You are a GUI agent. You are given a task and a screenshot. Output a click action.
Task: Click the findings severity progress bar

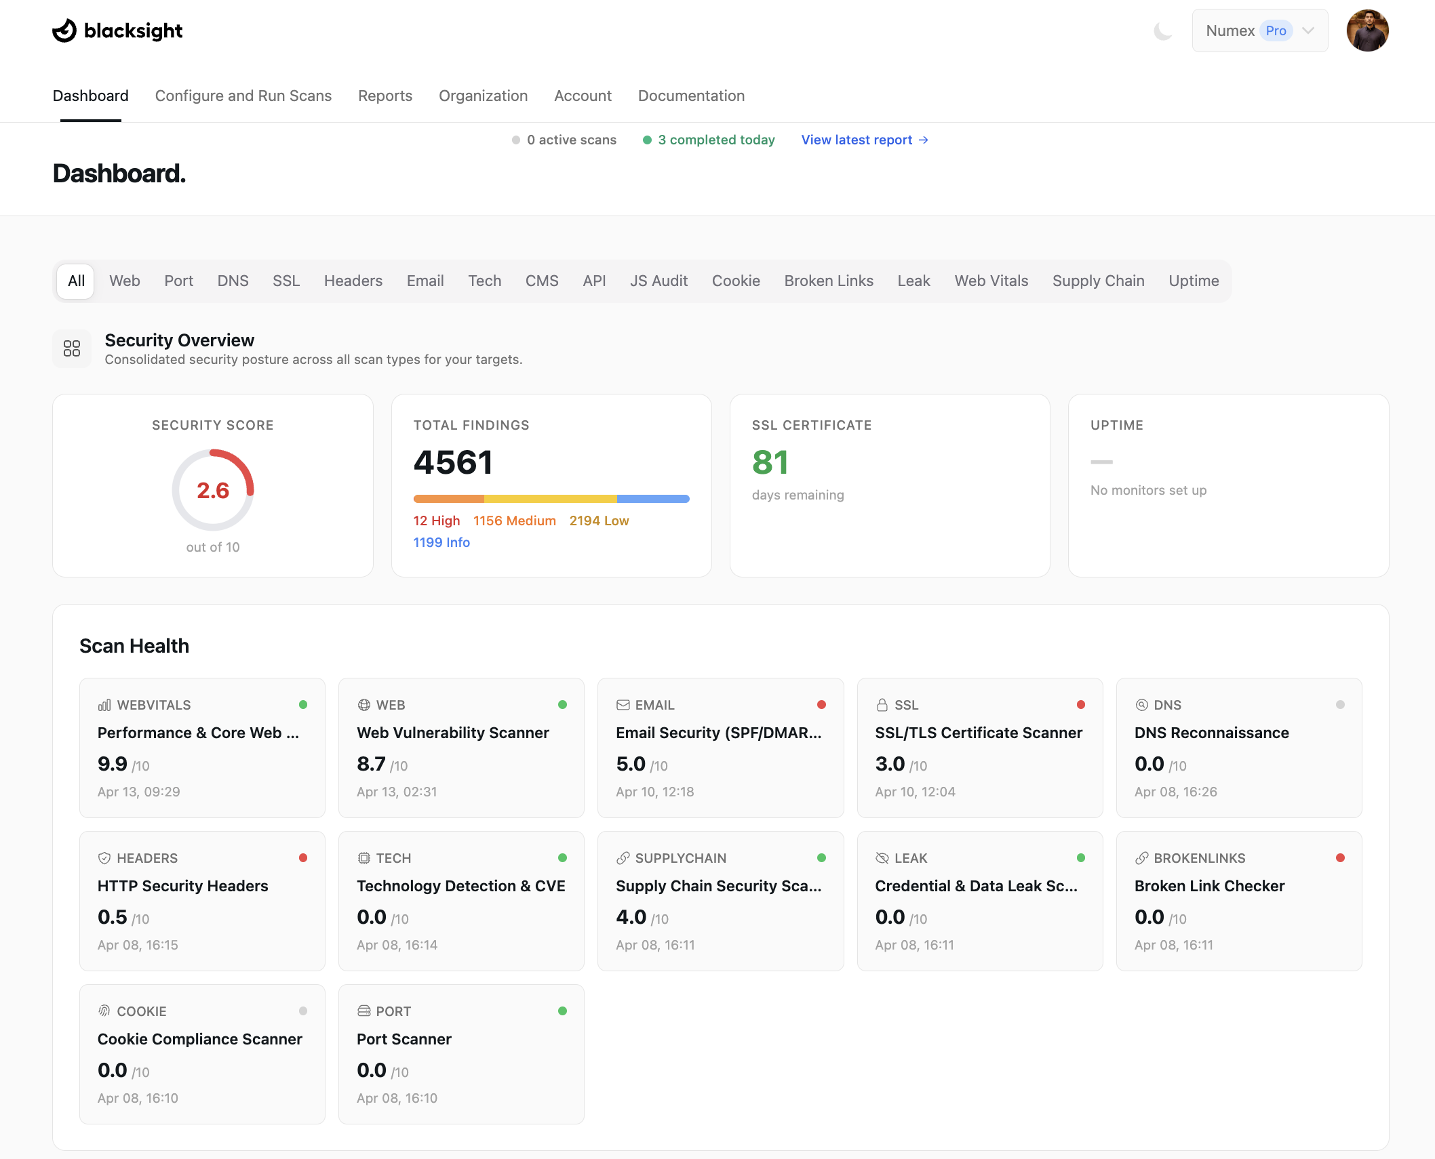pos(551,498)
